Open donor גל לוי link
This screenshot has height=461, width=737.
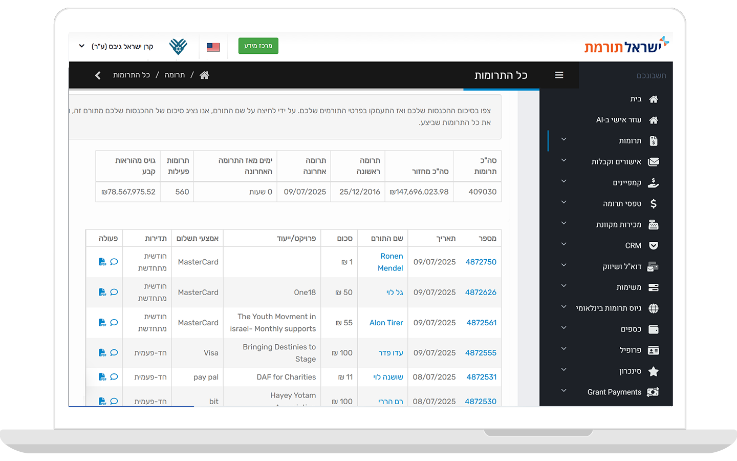coord(395,292)
